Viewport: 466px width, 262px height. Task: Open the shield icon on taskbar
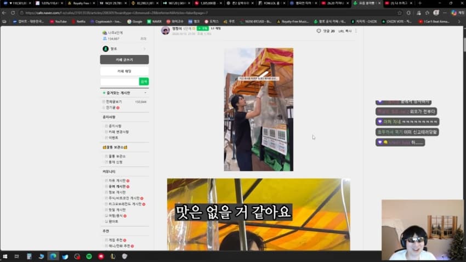[124, 256]
